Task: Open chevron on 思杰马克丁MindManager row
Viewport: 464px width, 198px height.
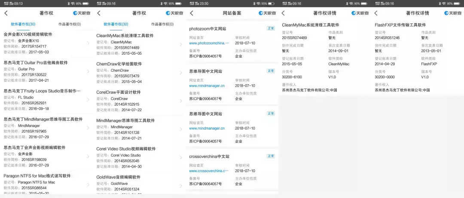Action: (88, 128)
